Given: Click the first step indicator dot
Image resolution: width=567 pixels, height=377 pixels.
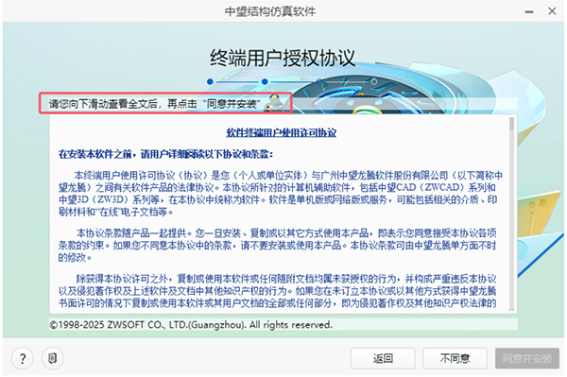Looking at the screenshot, I should 210,81.
